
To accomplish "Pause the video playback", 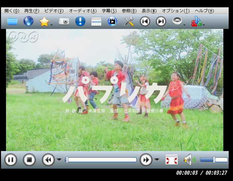I will tap(11, 160).
